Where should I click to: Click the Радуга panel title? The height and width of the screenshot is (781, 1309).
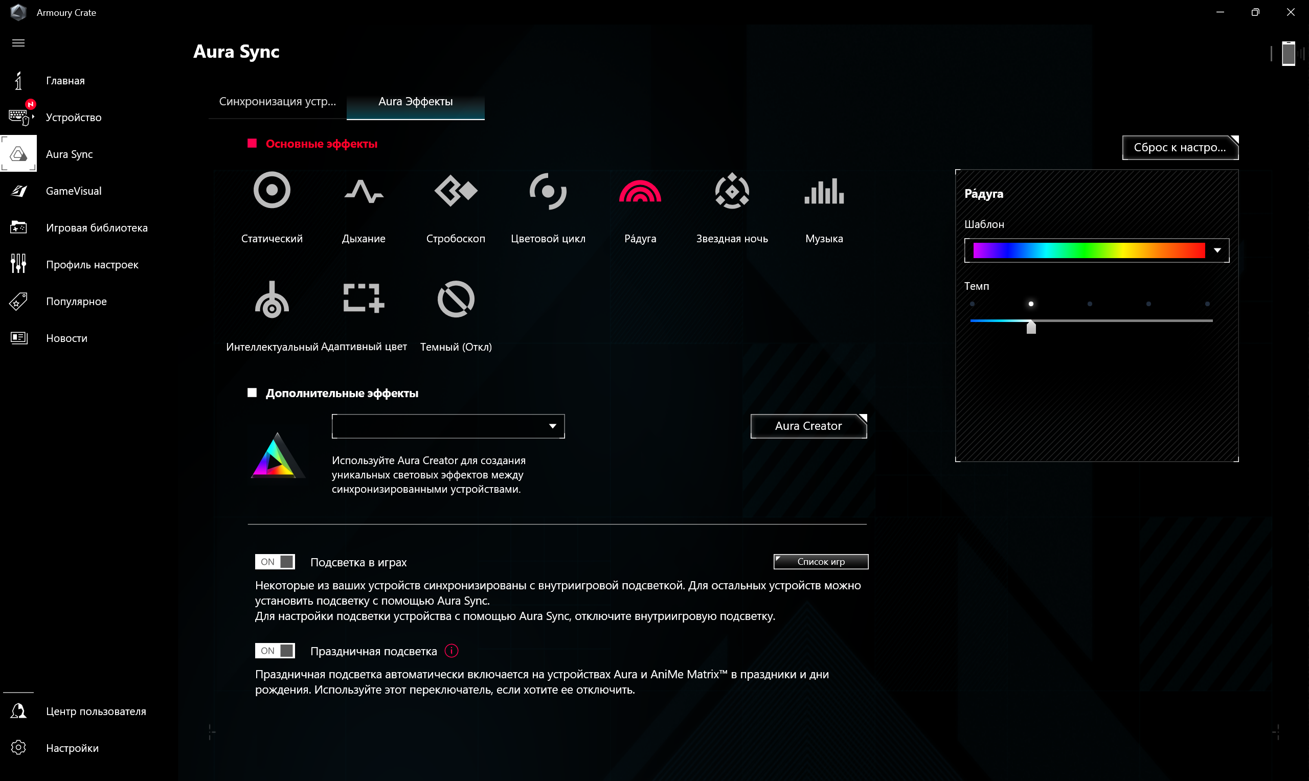pos(983,194)
